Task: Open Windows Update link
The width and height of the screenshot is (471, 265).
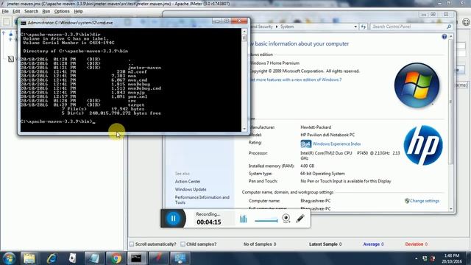Action: [191, 190]
